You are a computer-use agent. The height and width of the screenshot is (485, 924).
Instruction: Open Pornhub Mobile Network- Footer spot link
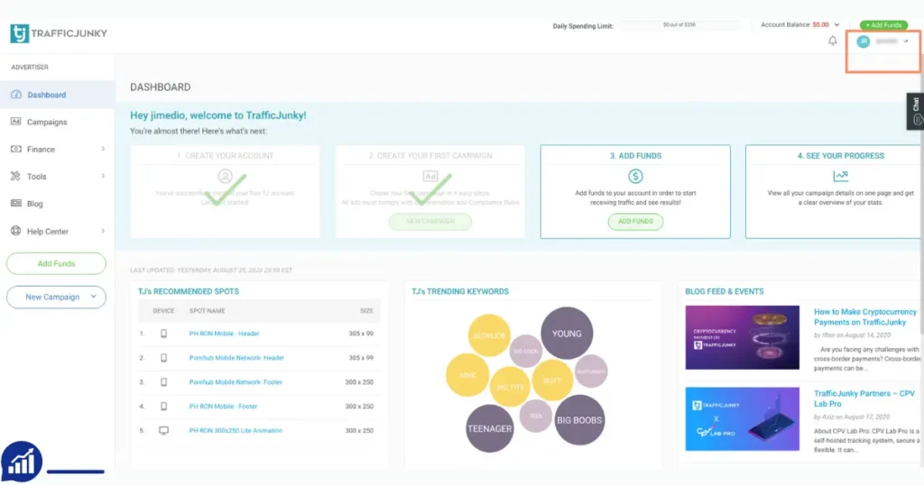click(x=236, y=382)
